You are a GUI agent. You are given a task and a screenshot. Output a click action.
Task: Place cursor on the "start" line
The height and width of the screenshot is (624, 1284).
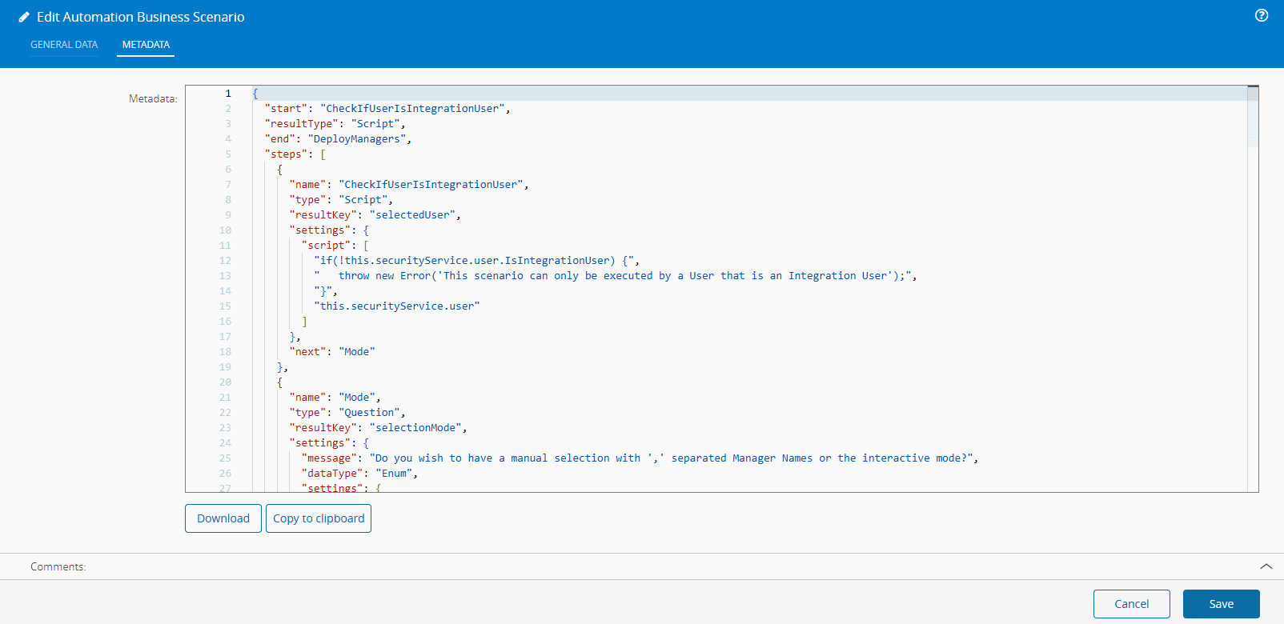tap(387, 109)
